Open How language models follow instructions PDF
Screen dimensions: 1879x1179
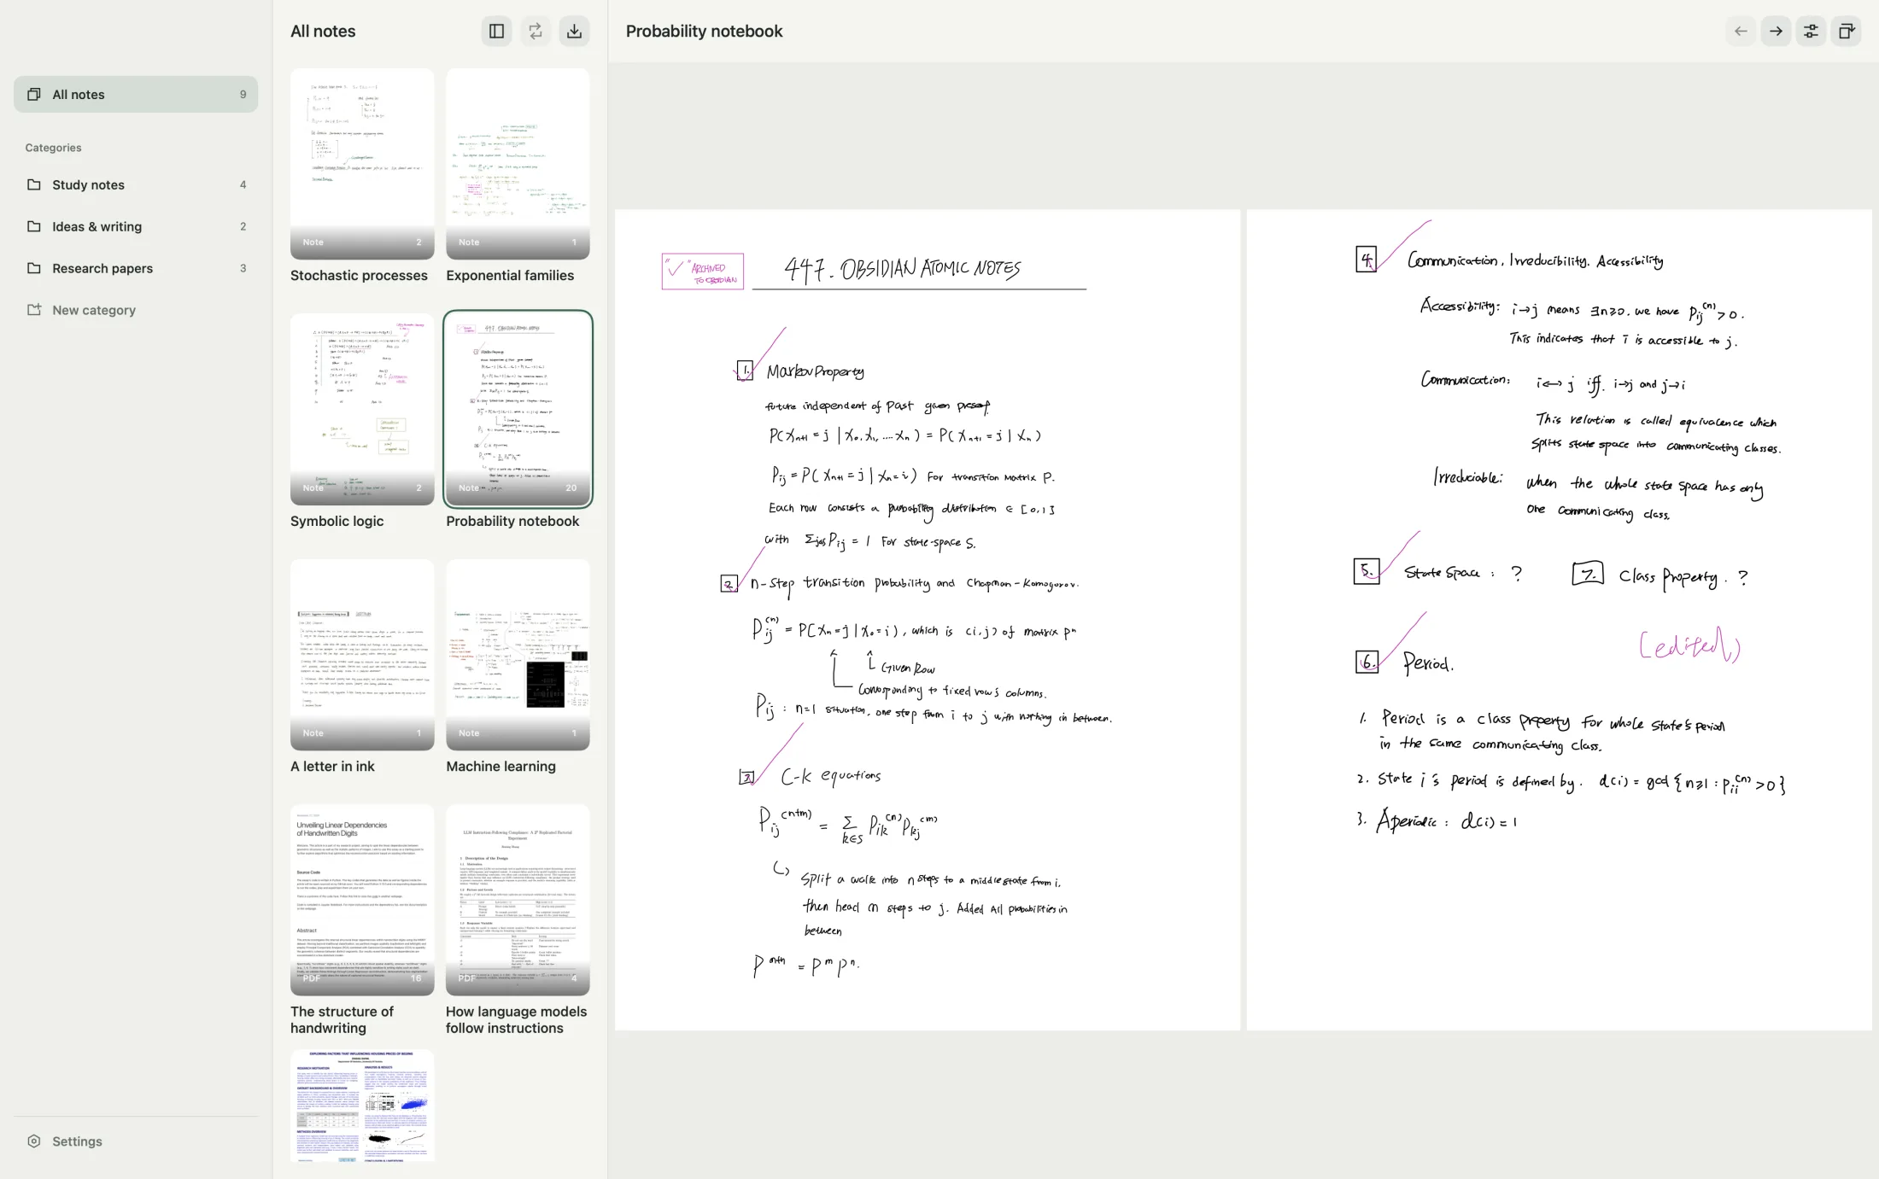(518, 900)
